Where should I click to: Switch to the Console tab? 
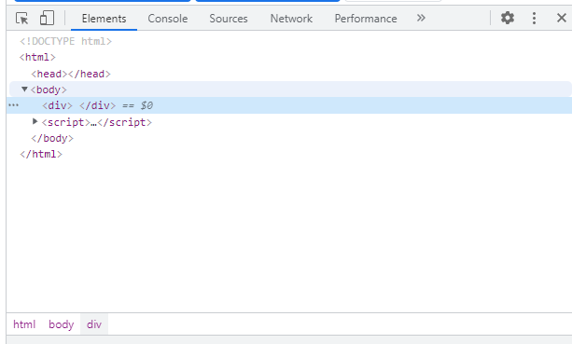click(x=168, y=19)
